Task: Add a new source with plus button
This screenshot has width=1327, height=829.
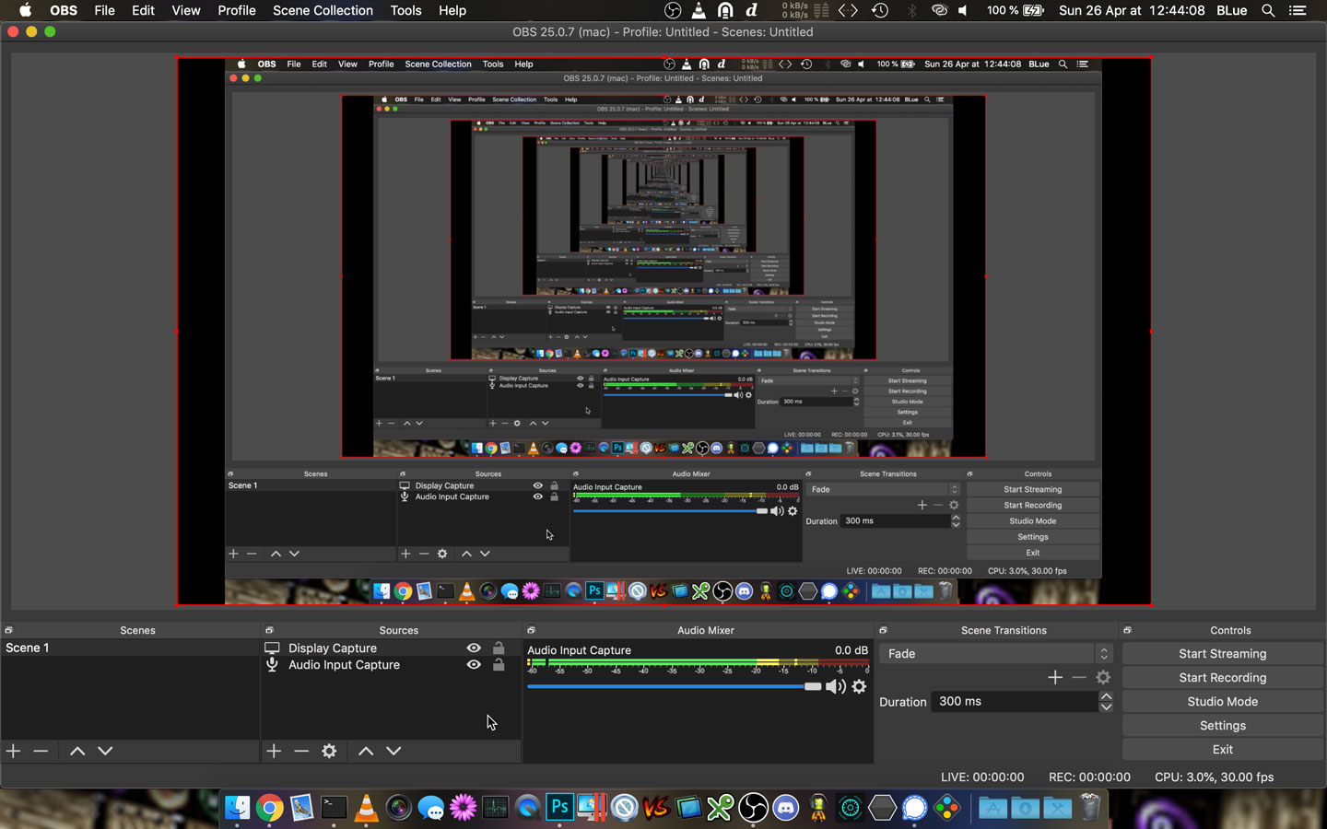Action: pyautogui.click(x=274, y=751)
